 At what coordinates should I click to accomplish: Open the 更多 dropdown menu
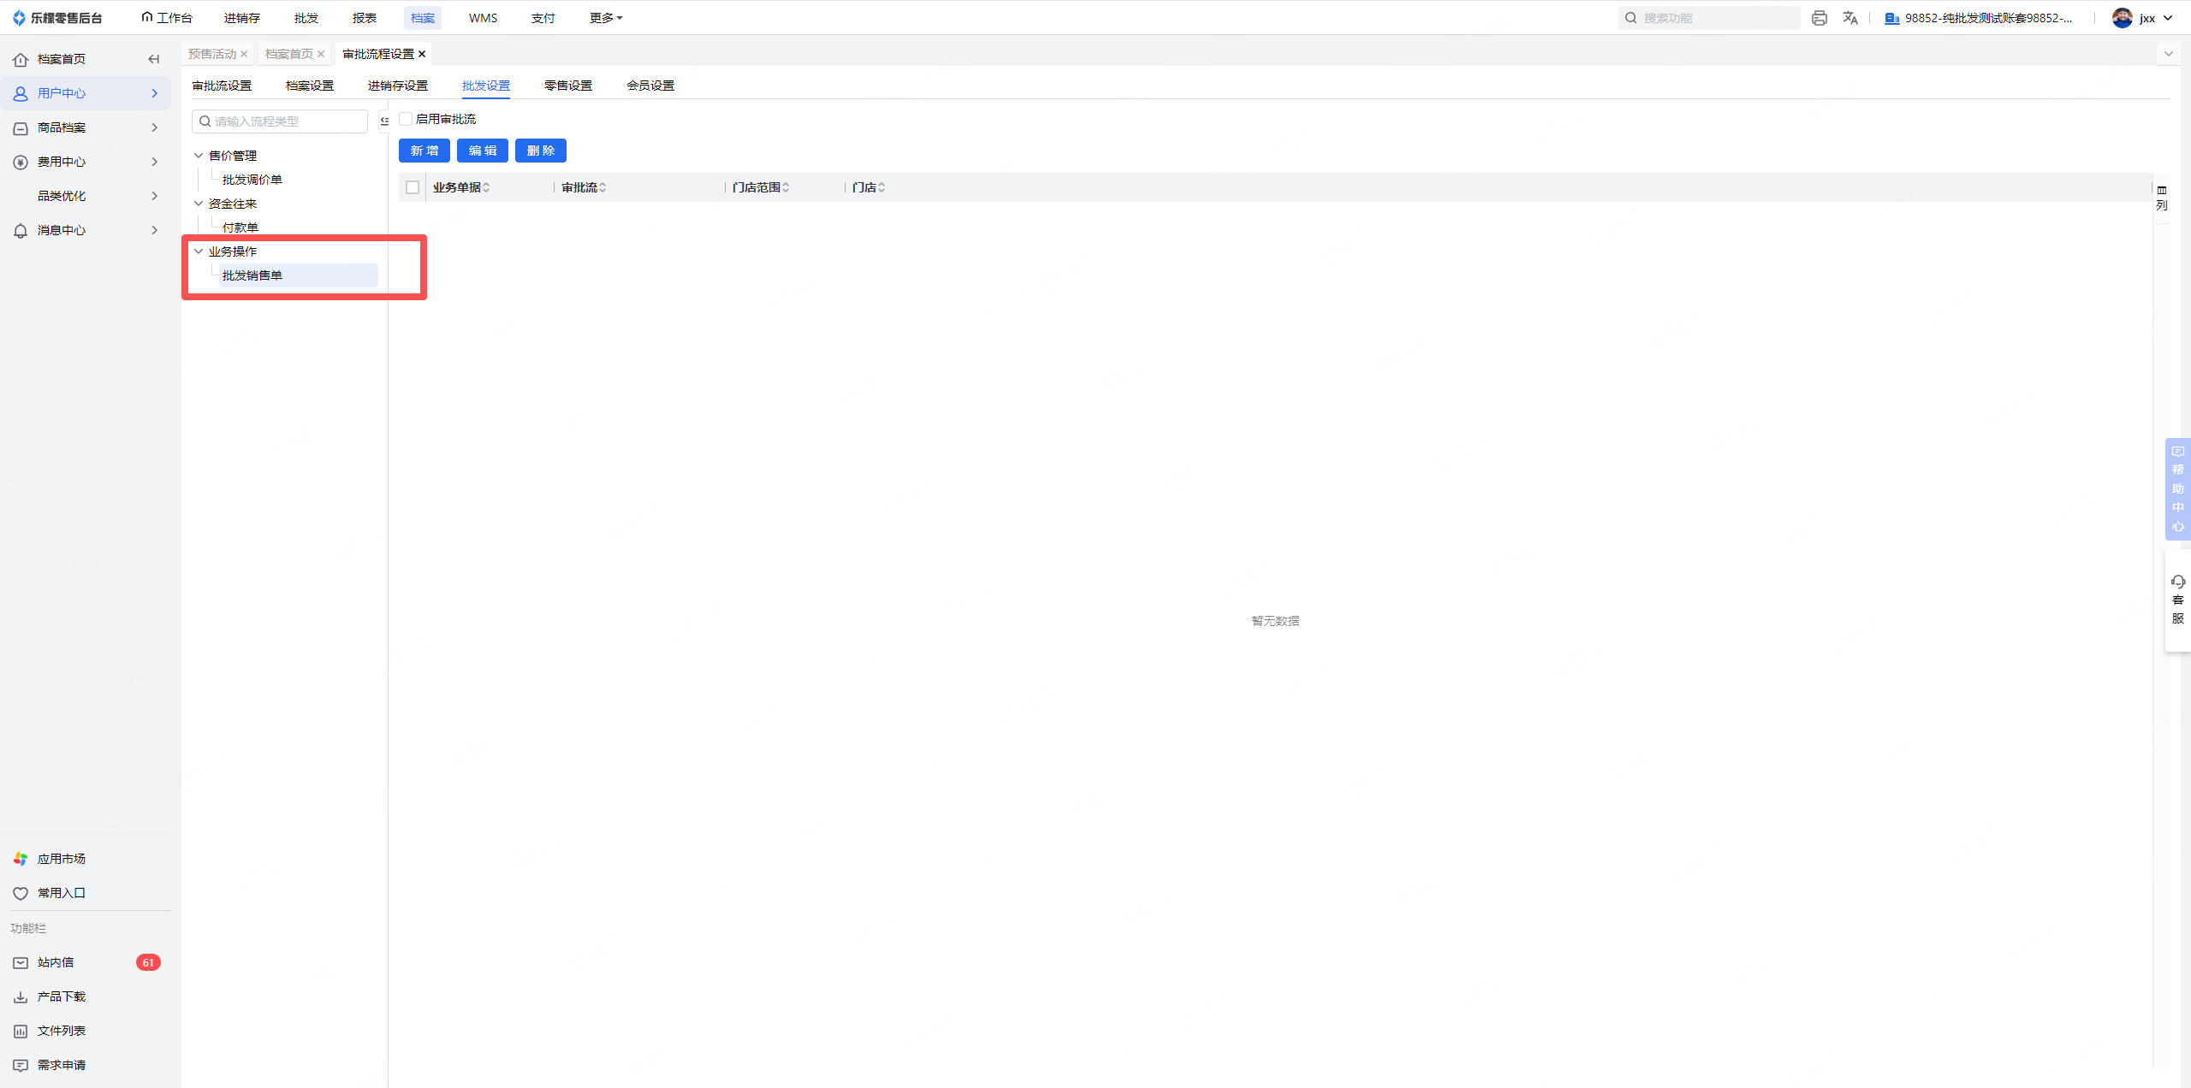pos(606,18)
